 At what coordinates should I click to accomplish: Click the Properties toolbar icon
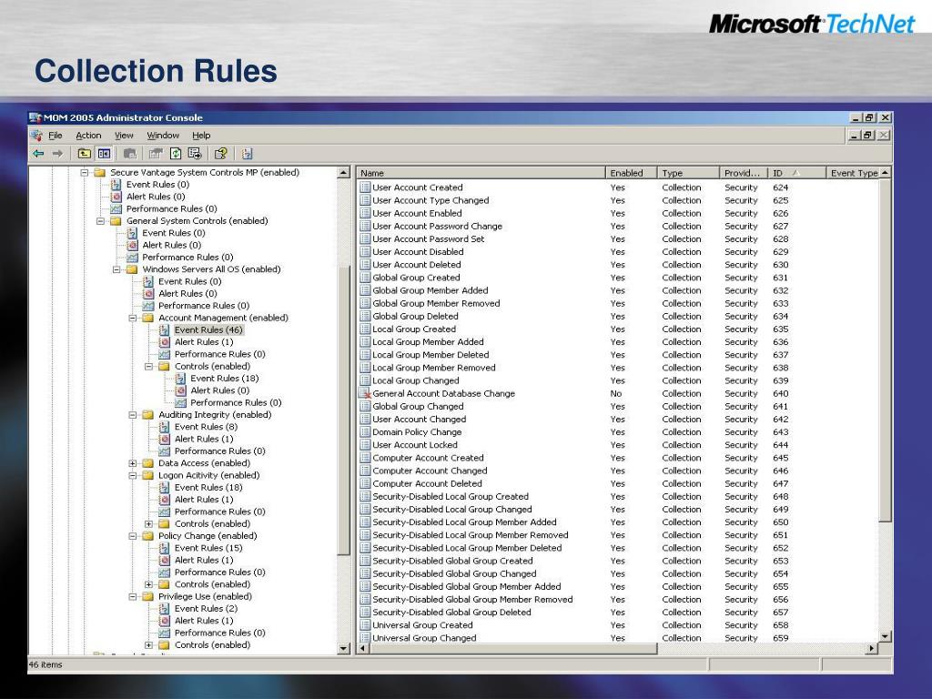pos(156,153)
